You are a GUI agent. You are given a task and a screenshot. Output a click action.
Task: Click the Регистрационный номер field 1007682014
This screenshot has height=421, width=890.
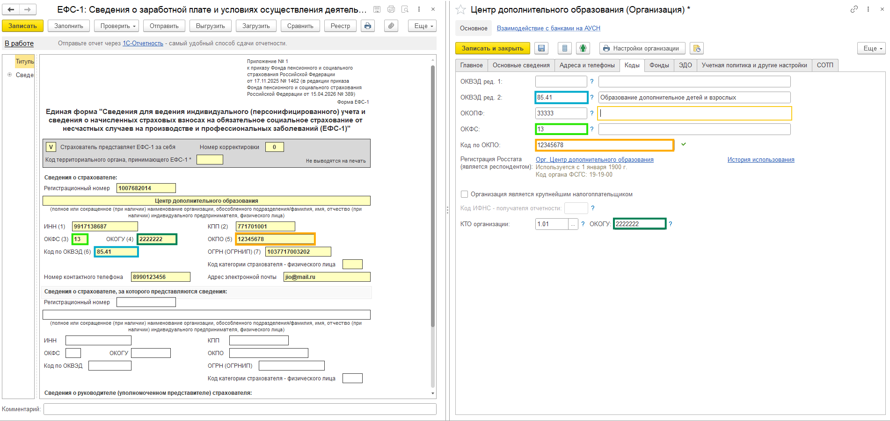coord(146,188)
